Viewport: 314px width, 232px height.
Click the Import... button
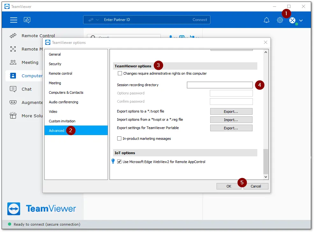pyautogui.click(x=231, y=120)
